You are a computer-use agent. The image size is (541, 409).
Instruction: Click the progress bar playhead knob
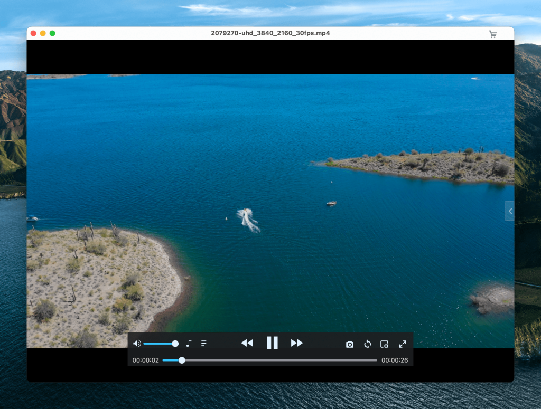(x=182, y=360)
